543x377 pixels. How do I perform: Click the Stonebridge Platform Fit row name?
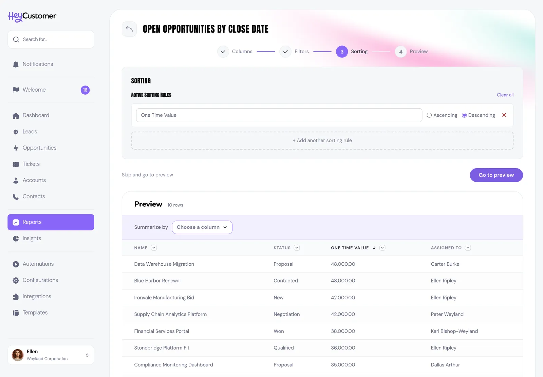[x=162, y=348]
